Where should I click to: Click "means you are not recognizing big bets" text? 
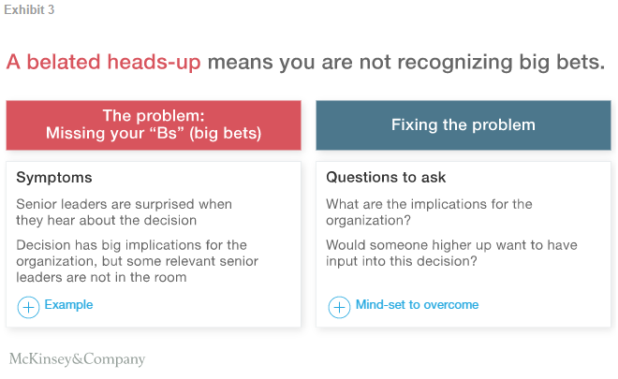click(405, 62)
